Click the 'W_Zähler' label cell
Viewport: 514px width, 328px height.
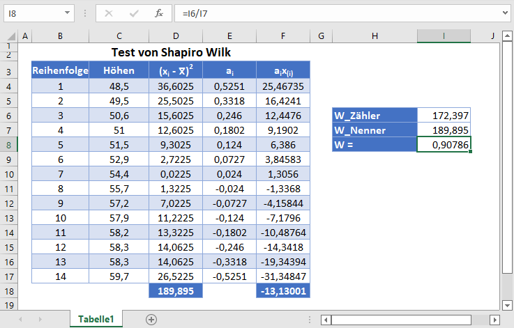point(375,116)
